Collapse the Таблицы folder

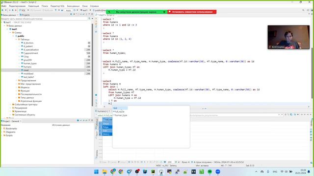pyautogui.click(x=16, y=40)
